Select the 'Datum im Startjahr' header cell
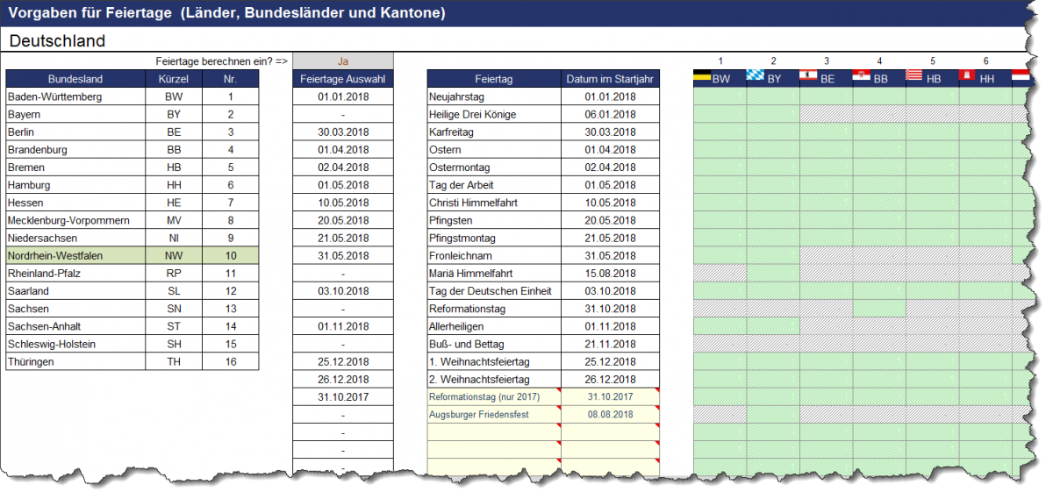Image resolution: width=1053 pixels, height=499 pixels. click(610, 79)
